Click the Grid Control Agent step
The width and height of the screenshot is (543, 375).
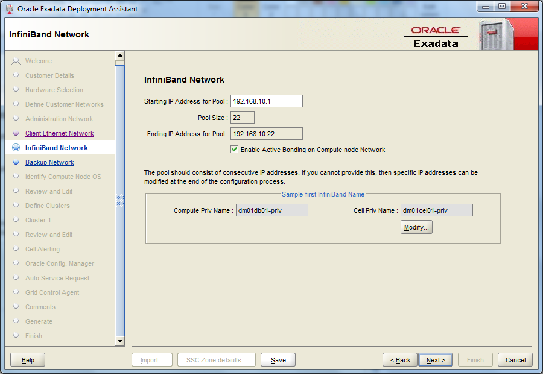(x=52, y=292)
